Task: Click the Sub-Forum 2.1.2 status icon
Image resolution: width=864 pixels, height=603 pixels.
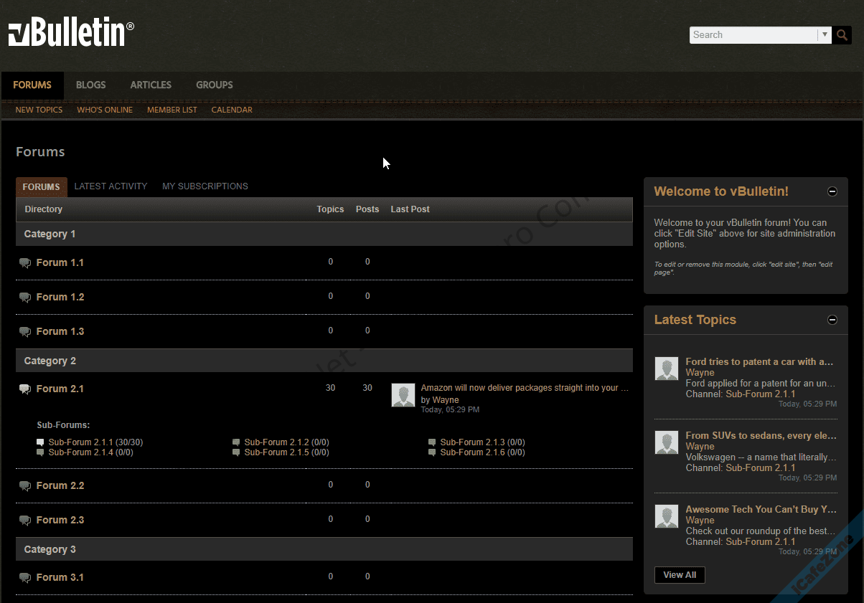Action: tap(236, 442)
